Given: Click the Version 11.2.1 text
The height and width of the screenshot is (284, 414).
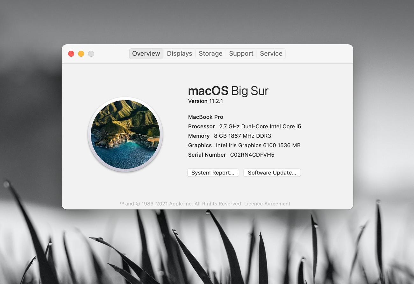Looking at the screenshot, I should (x=205, y=101).
